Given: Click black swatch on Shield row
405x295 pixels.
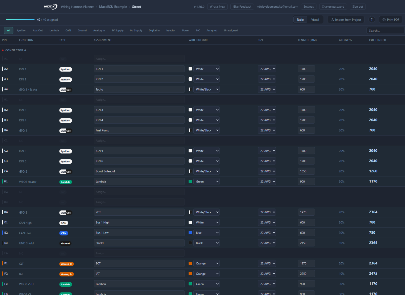Looking at the screenshot, I should coord(190,243).
